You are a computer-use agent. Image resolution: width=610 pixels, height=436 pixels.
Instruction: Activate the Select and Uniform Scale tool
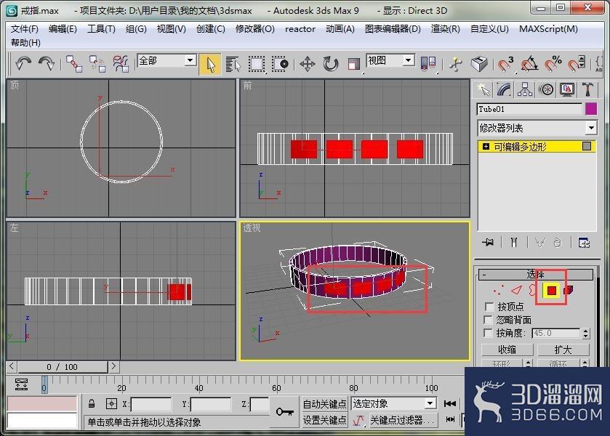tap(353, 64)
